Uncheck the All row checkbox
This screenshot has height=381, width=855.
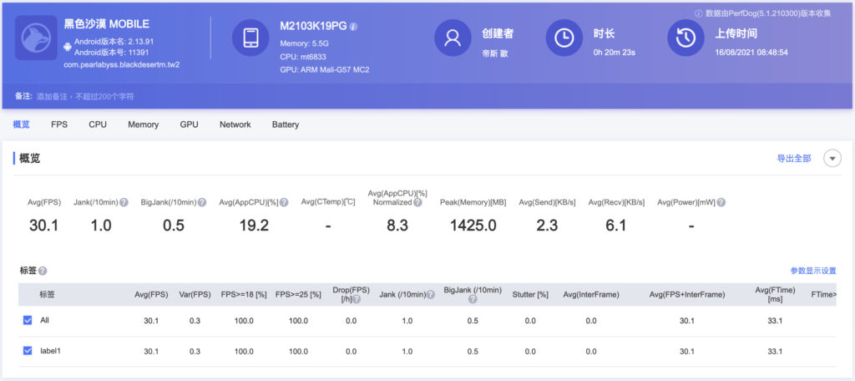28,320
